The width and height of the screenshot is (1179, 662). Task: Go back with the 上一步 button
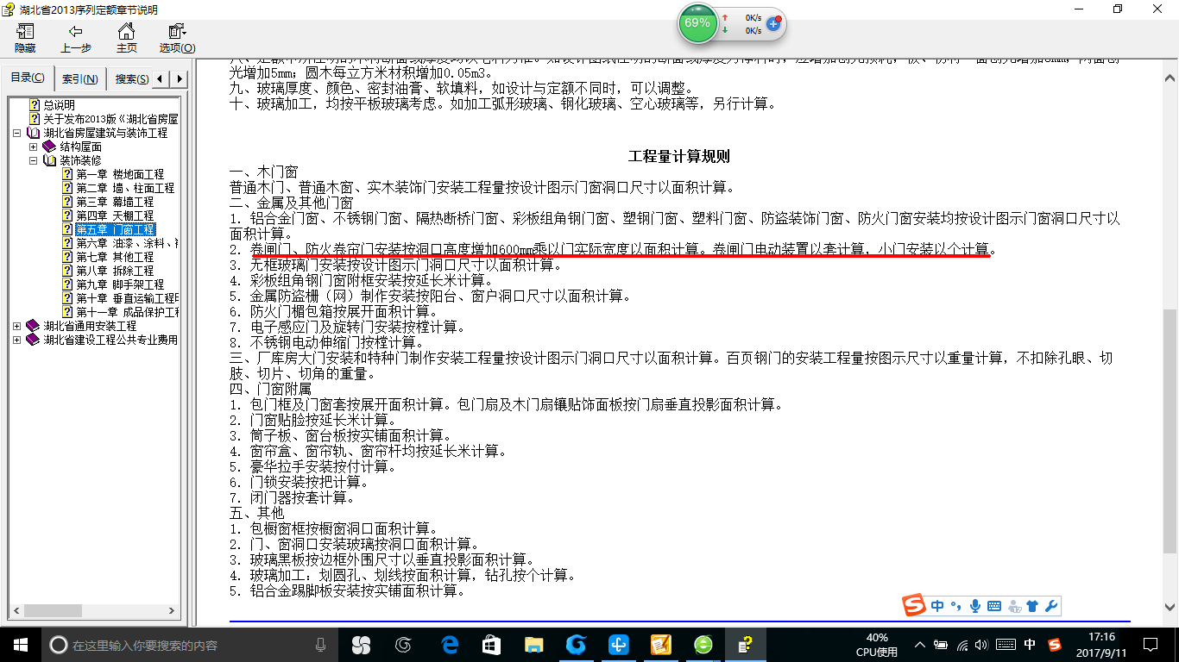coord(76,39)
